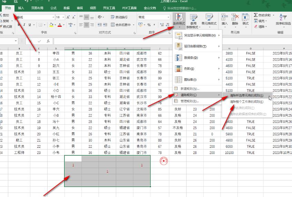The width and height of the screenshot is (292, 197).
Task: Toggle Underline formatting
Action: click(x=30, y=25)
